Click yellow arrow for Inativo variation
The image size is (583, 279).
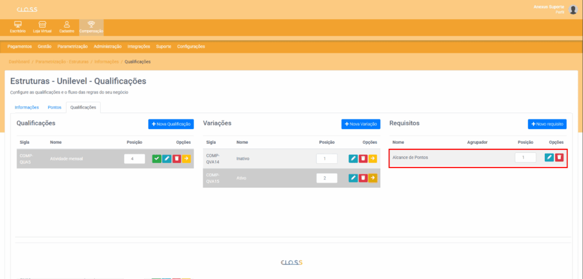[x=373, y=159]
